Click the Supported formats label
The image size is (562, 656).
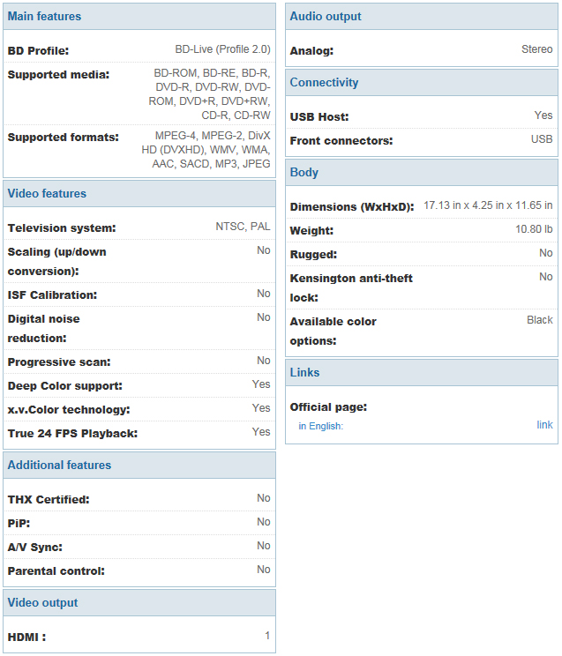click(64, 138)
